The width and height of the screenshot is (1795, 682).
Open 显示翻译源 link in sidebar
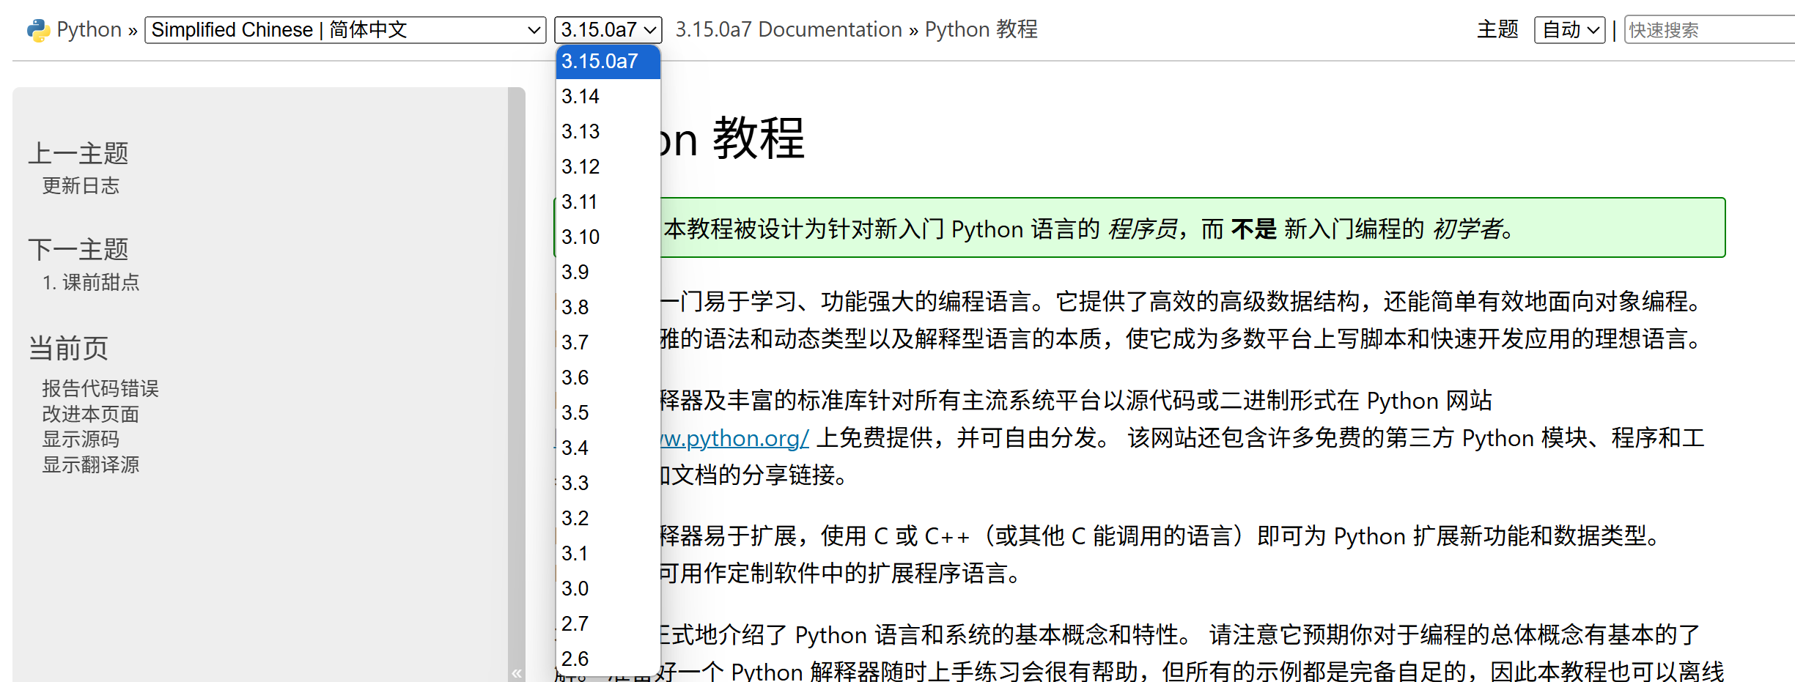click(90, 464)
